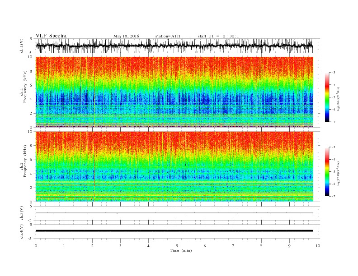This screenshot has width=358, height=276.
Task: Click tick label "1" on the Time axis
Action: (x=64, y=246)
